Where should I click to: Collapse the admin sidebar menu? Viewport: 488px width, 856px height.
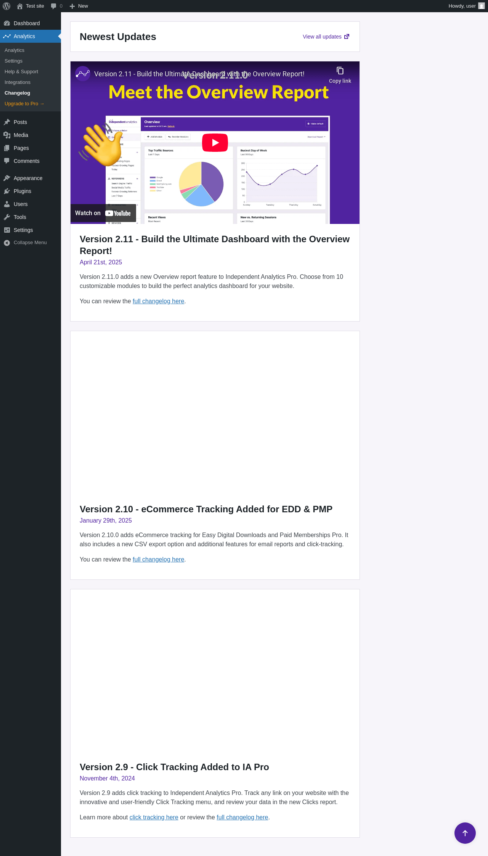(x=30, y=243)
